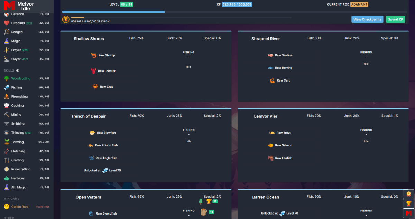Select the Raw Salmon icon
The image size is (415, 219).
[x=270, y=145]
